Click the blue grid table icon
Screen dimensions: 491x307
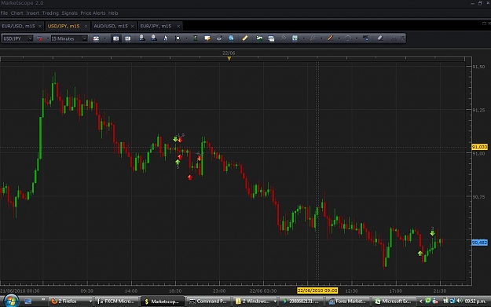(x=295, y=38)
